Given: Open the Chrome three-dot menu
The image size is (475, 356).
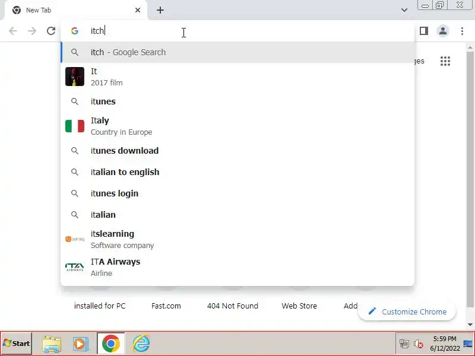Looking at the screenshot, I should 462,31.
